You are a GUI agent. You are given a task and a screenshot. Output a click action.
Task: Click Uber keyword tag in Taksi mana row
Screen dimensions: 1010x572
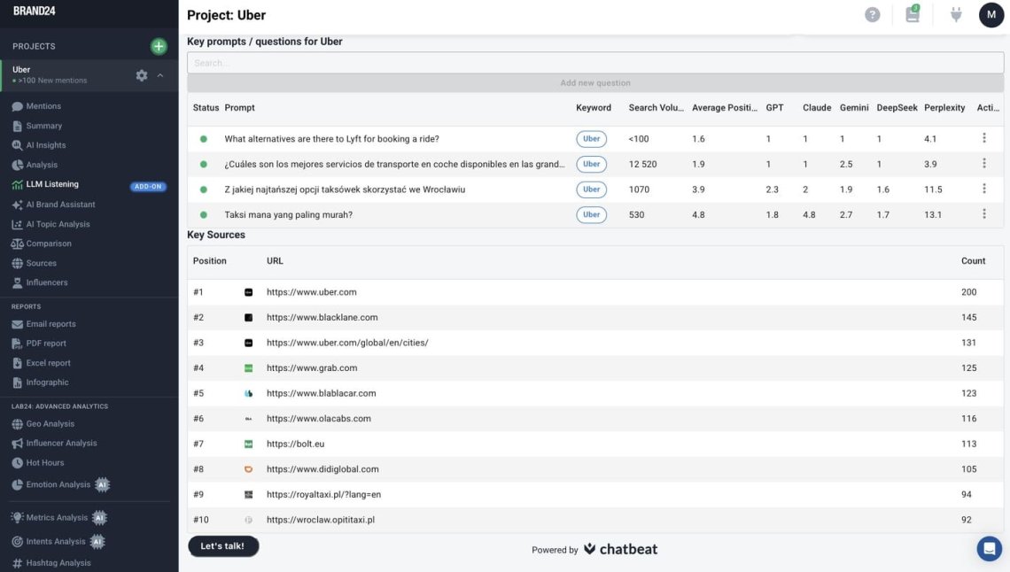point(591,215)
